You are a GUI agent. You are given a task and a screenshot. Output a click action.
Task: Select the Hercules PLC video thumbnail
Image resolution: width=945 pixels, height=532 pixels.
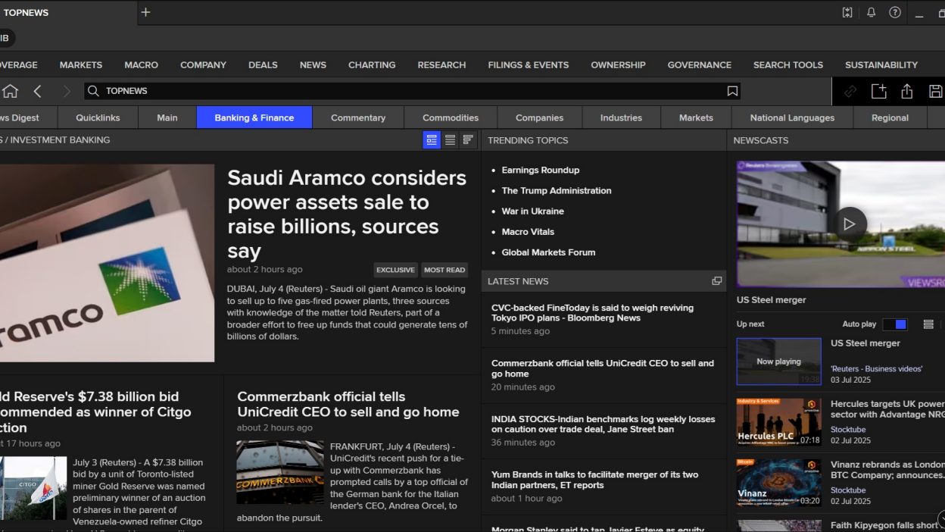(x=779, y=422)
